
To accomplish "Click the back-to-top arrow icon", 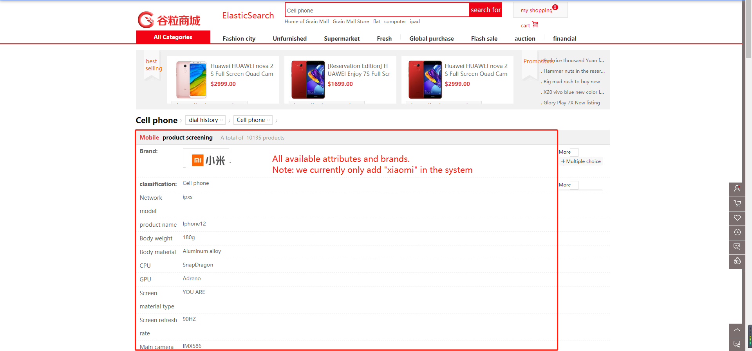I will [737, 330].
